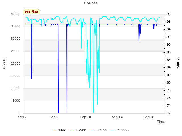Click the 20000 left axis value

click(16, 63)
